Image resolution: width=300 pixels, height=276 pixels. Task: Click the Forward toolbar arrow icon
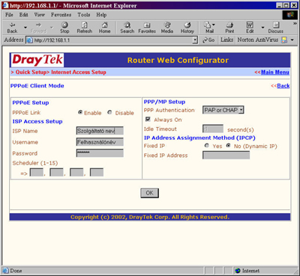[38, 25]
